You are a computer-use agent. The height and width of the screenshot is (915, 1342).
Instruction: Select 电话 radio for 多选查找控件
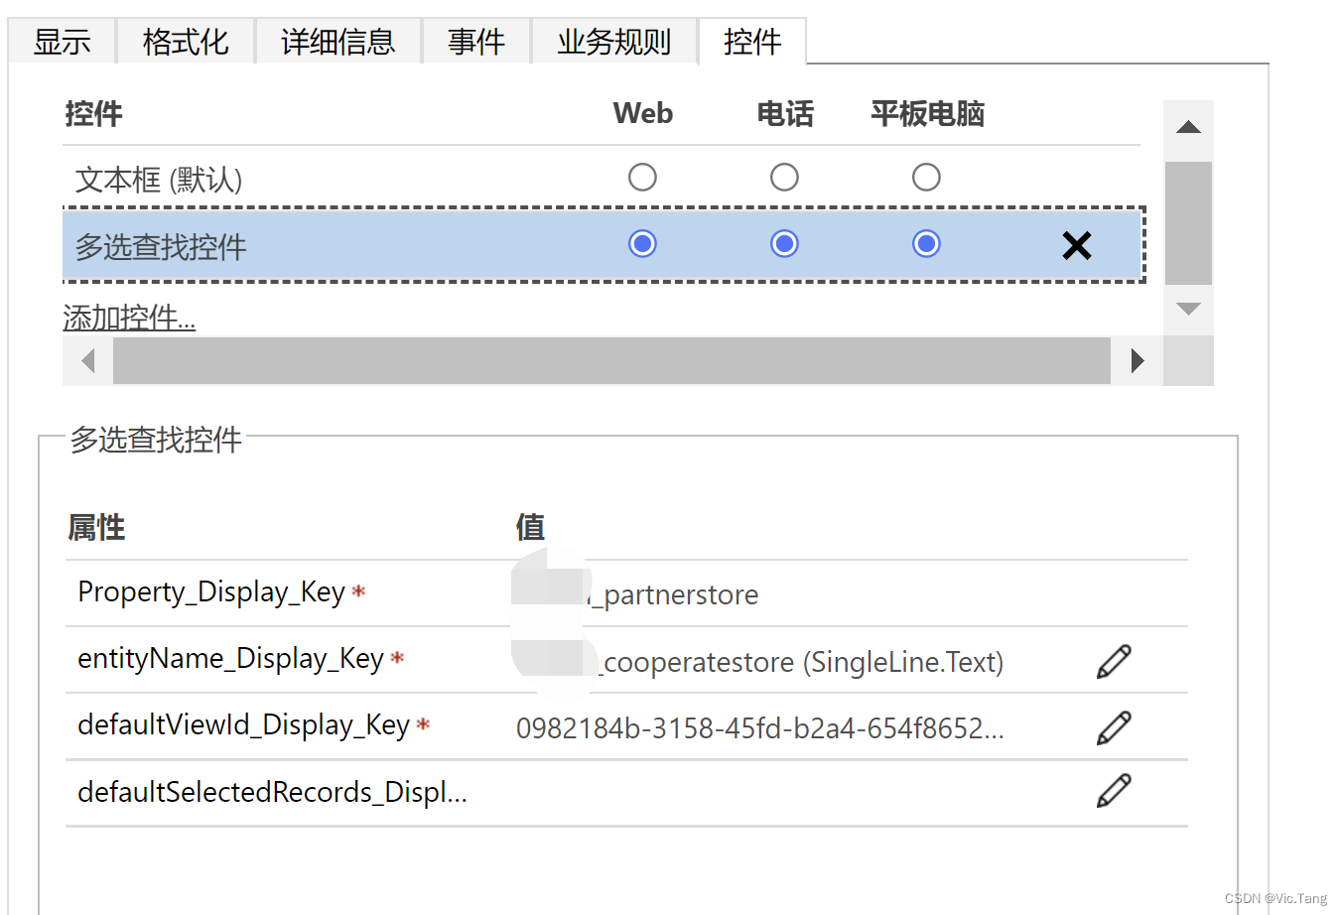click(784, 244)
